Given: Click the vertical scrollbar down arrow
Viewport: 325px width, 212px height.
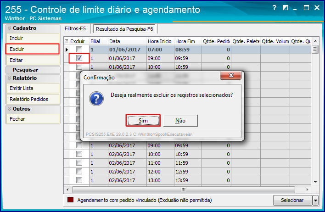Looking at the screenshot, I should [315, 182].
